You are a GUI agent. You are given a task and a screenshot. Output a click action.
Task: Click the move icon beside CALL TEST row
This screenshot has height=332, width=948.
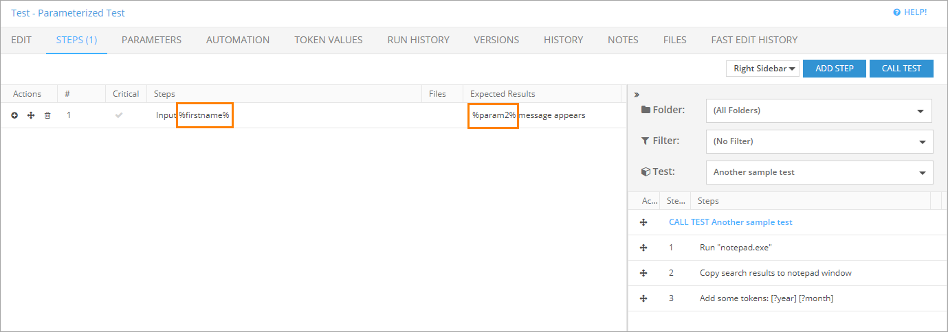click(x=643, y=222)
